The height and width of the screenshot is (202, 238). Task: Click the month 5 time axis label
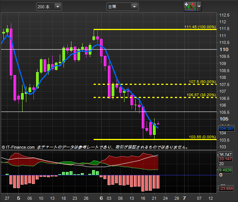(x=18, y=198)
